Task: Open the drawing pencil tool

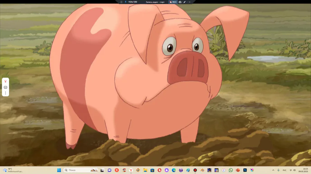Action: click(x=185, y=2)
